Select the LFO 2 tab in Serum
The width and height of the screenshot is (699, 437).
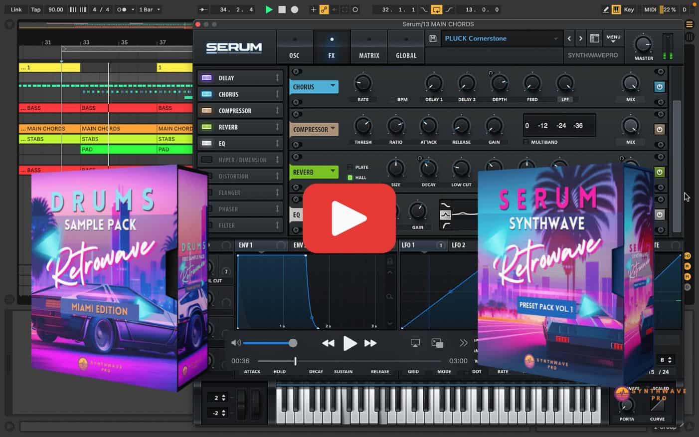[459, 245]
